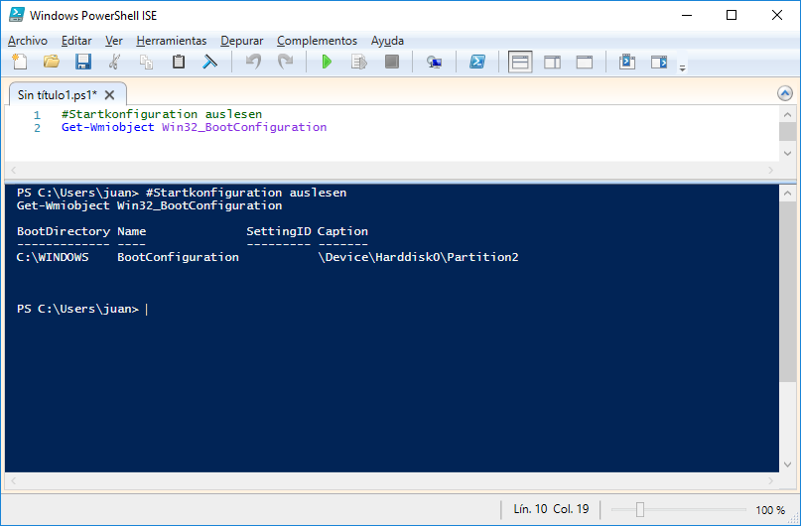Screen dimensions: 801x526
Task: Collapse the script pane with the round arrow
Action: 785,93
